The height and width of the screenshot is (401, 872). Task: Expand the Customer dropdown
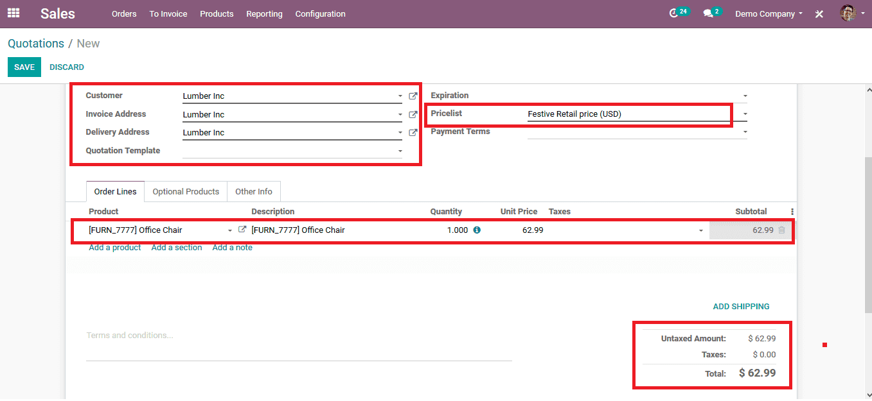click(400, 96)
